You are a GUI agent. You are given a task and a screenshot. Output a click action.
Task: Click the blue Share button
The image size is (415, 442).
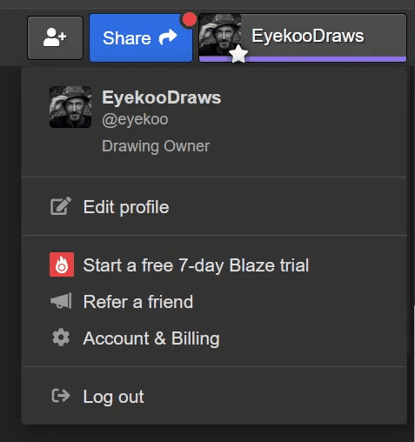tap(141, 37)
